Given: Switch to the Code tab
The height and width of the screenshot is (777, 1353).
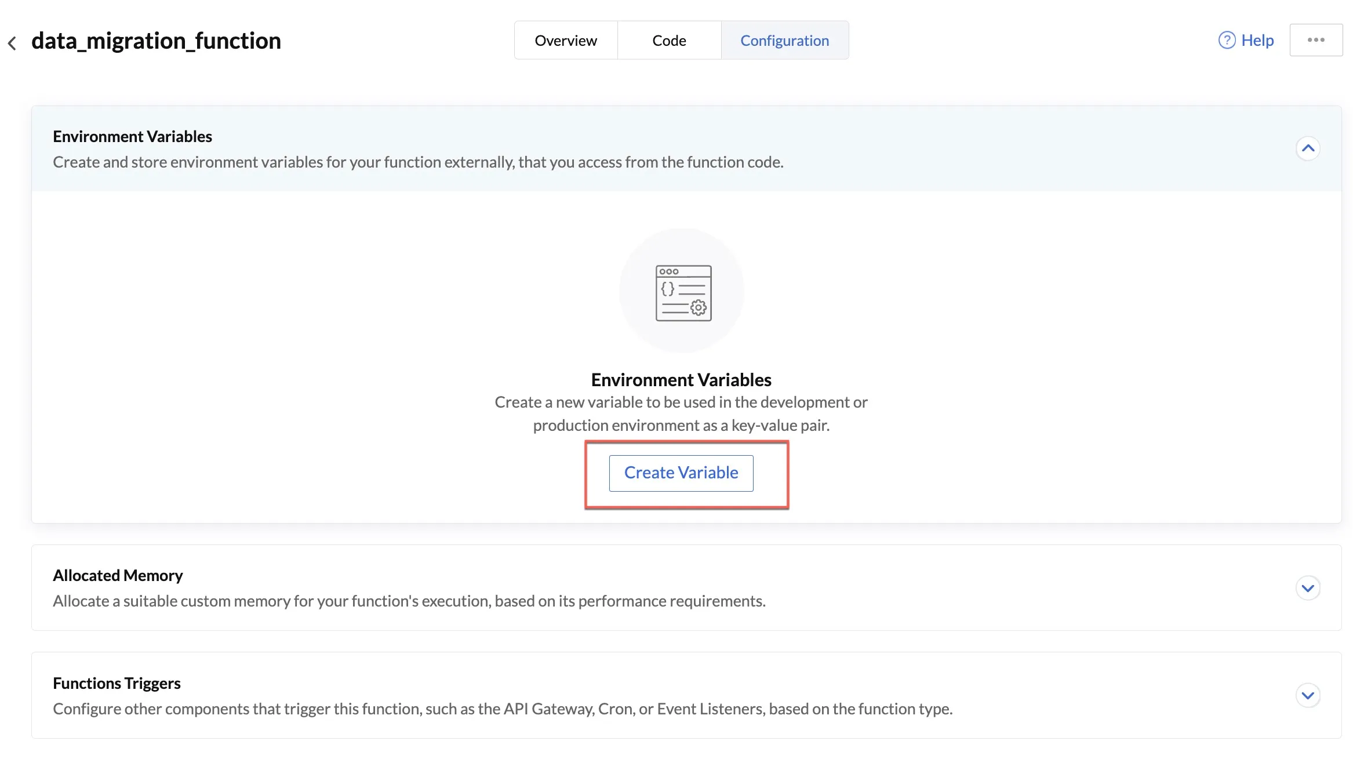Looking at the screenshot, I should [x=669, y=41].
